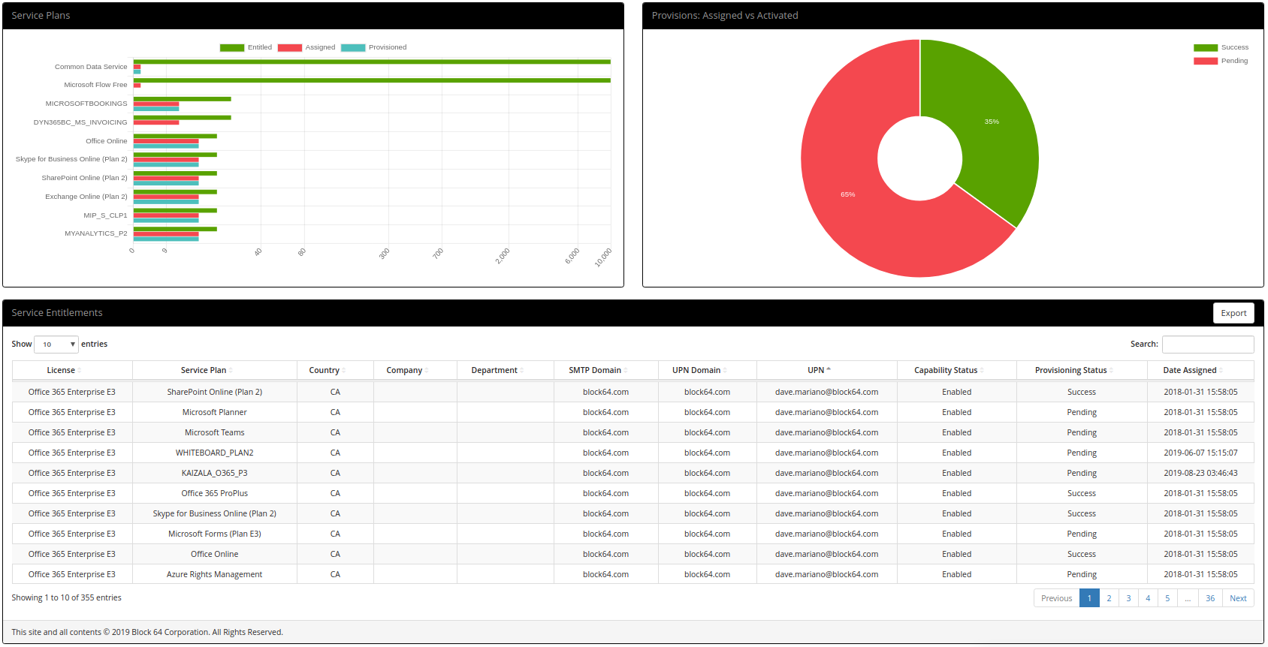Click Showing 1 to 10 of 355 entries
Image resolution: width=1268 pixels, height=647 pixels.
tap(66, 597)
